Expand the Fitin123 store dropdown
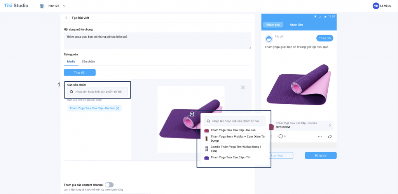 [64, 6]
